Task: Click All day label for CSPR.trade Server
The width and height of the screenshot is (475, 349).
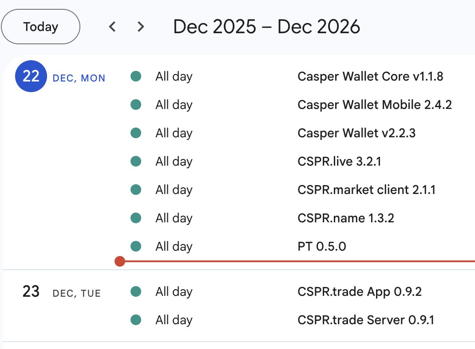Action: point(174,320)
